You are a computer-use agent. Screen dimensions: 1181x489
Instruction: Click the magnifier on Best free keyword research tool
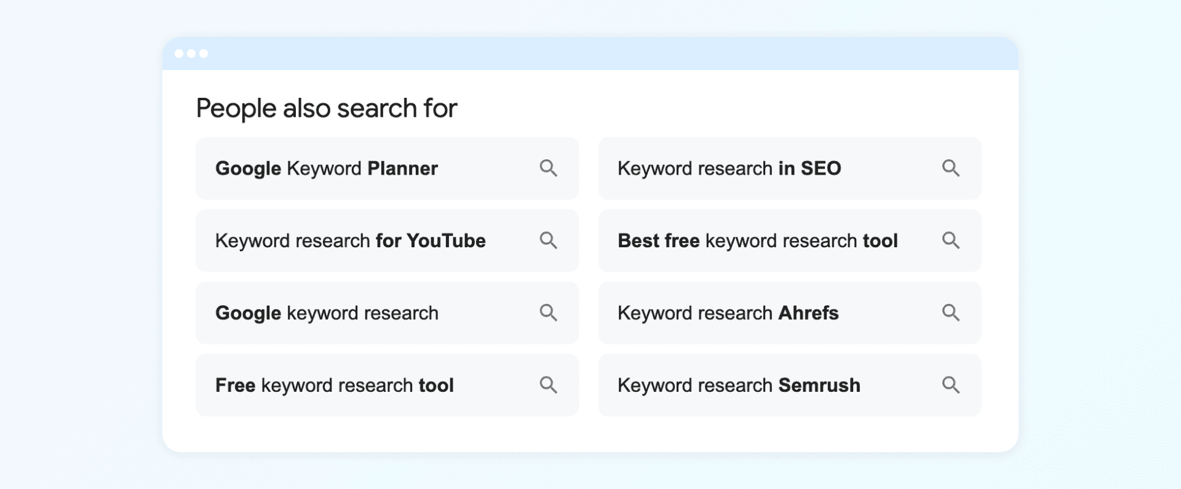pos(951,241)
